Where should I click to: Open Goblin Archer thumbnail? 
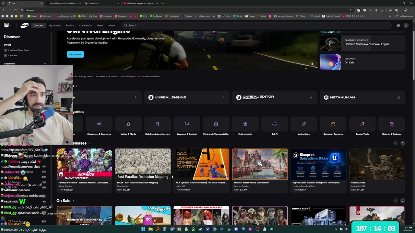click(x=377, y=164)
